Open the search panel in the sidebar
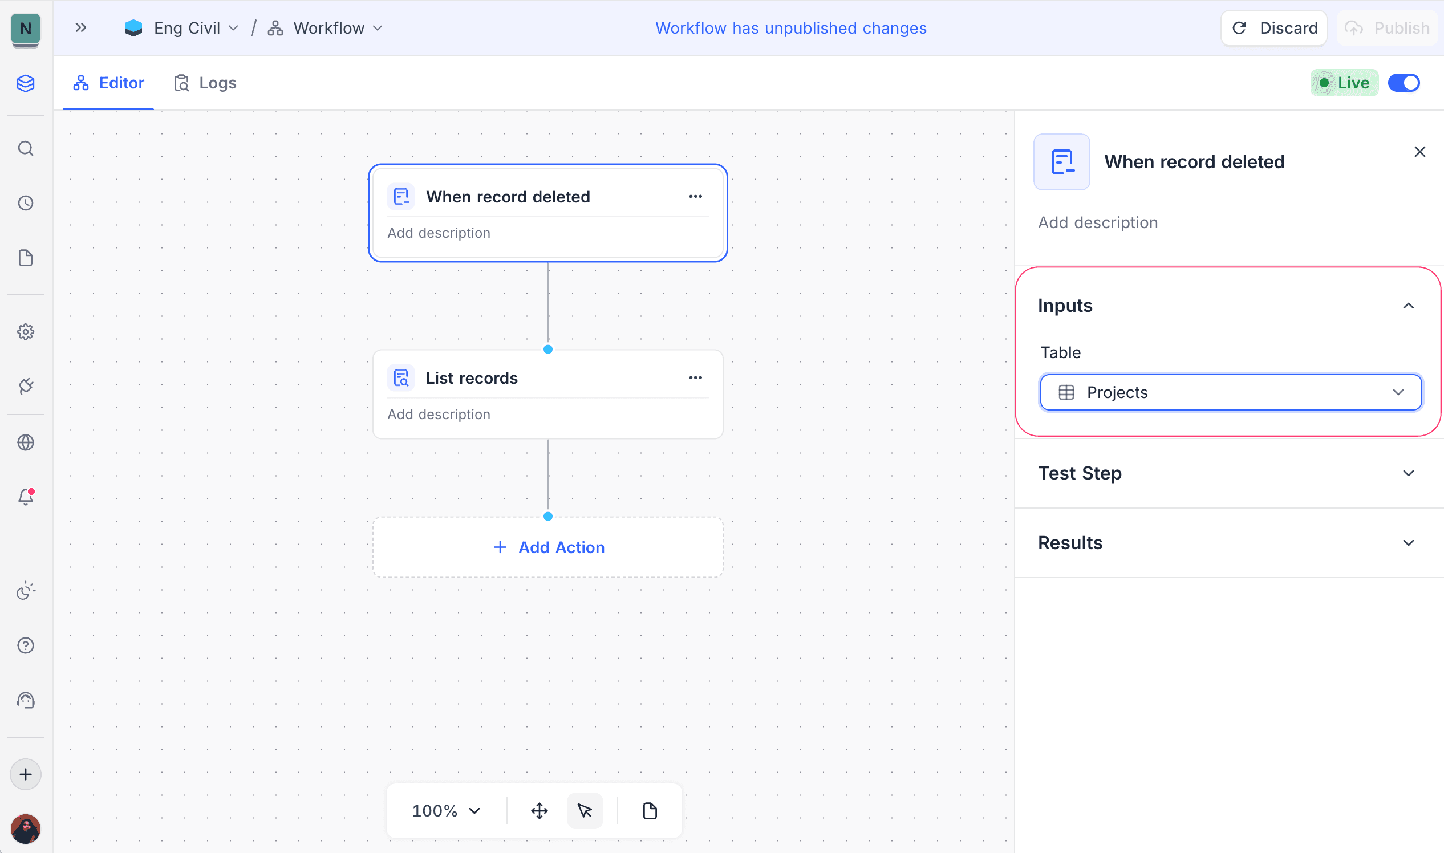The image size is (1444, 853). [x=26, y=148]
